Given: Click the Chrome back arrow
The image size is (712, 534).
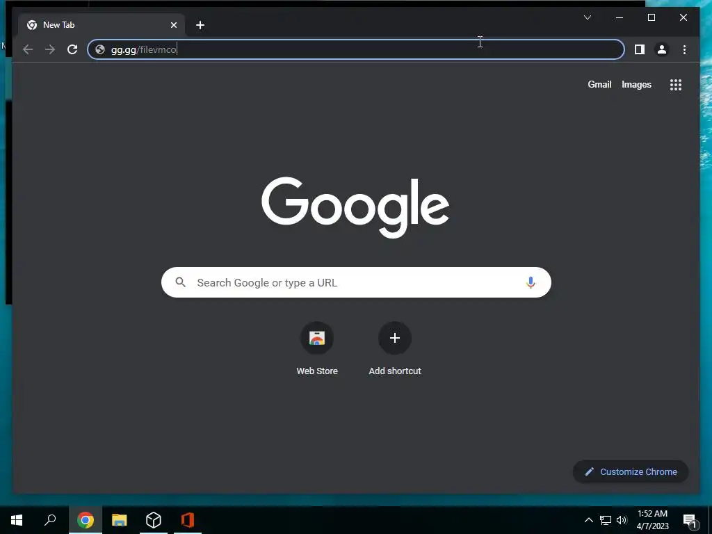Looking at the screenshot, I should pyautogui.click(x=28, y=49).
